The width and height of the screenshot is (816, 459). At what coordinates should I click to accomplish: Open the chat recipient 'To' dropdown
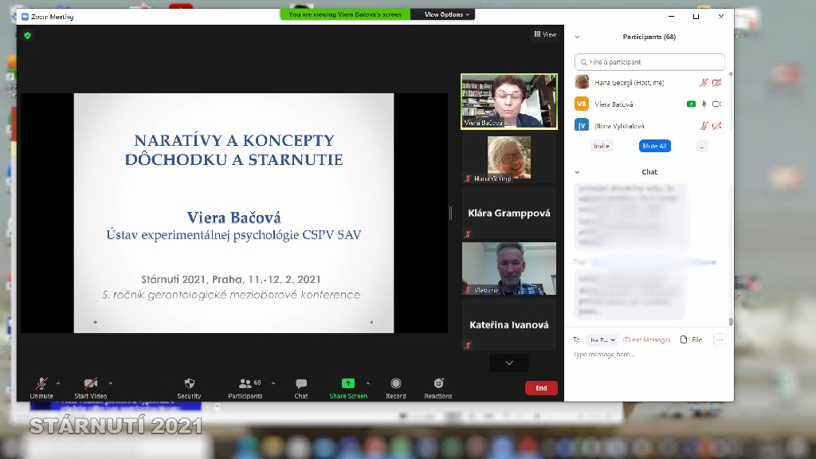click(602, 339)
